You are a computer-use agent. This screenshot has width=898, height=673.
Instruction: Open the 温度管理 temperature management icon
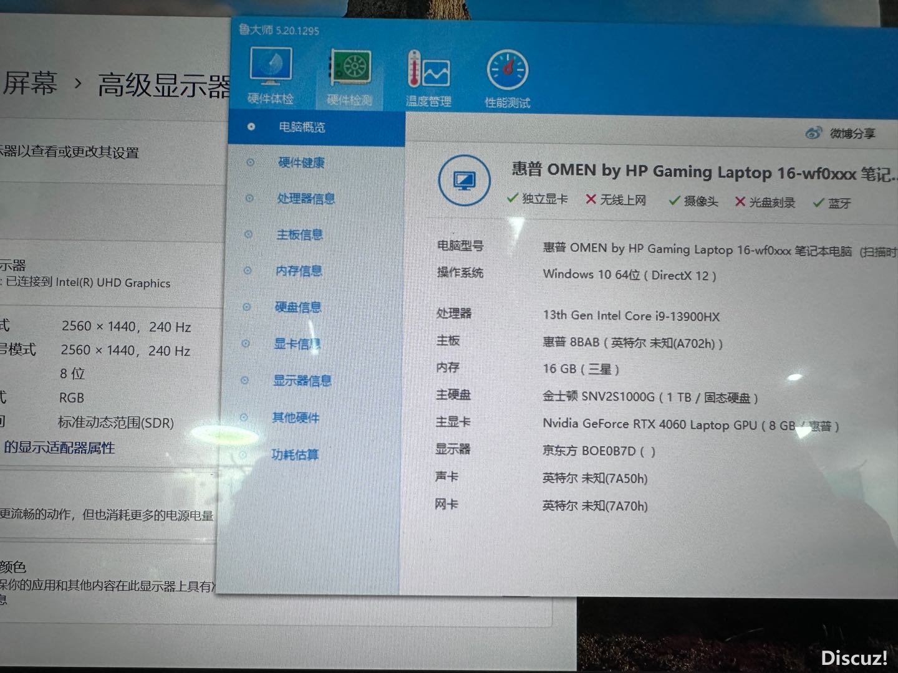click(428, 70)
